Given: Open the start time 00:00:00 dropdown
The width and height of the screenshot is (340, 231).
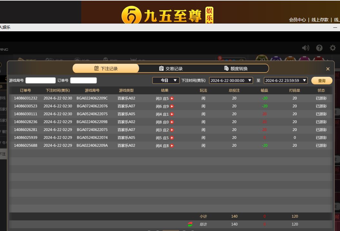Looking at the screenshot, I should [231, 80].
